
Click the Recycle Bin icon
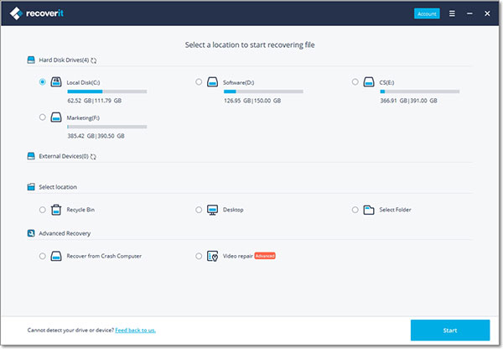click(x=56, y=209)
